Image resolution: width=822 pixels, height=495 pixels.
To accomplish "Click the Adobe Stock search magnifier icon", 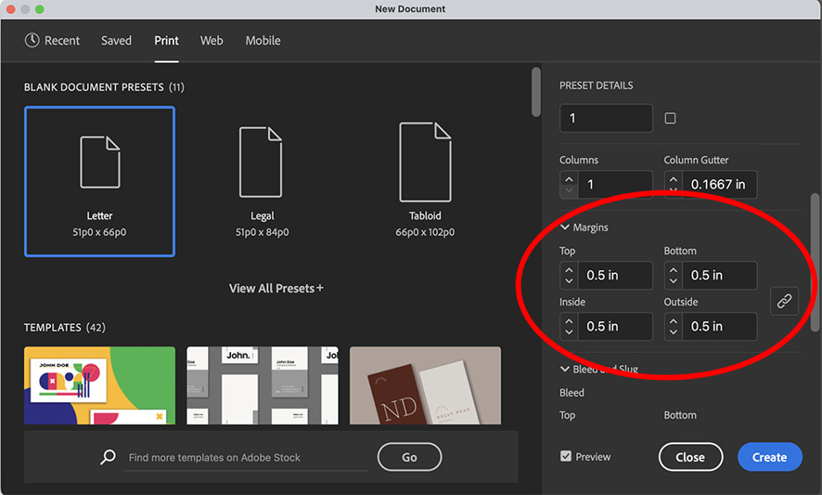I will click(x=108, y=456).
